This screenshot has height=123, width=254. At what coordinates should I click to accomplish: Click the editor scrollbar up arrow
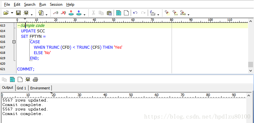[x=250, y=21]
